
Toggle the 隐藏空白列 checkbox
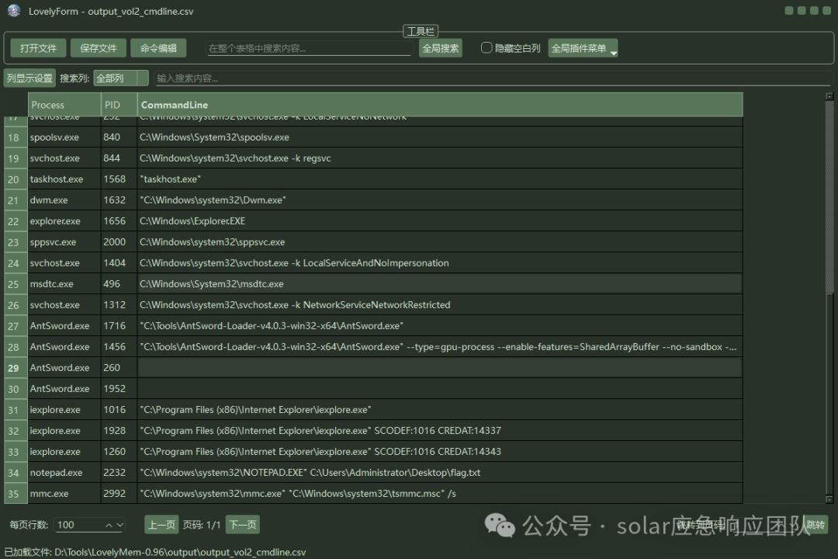487,47
